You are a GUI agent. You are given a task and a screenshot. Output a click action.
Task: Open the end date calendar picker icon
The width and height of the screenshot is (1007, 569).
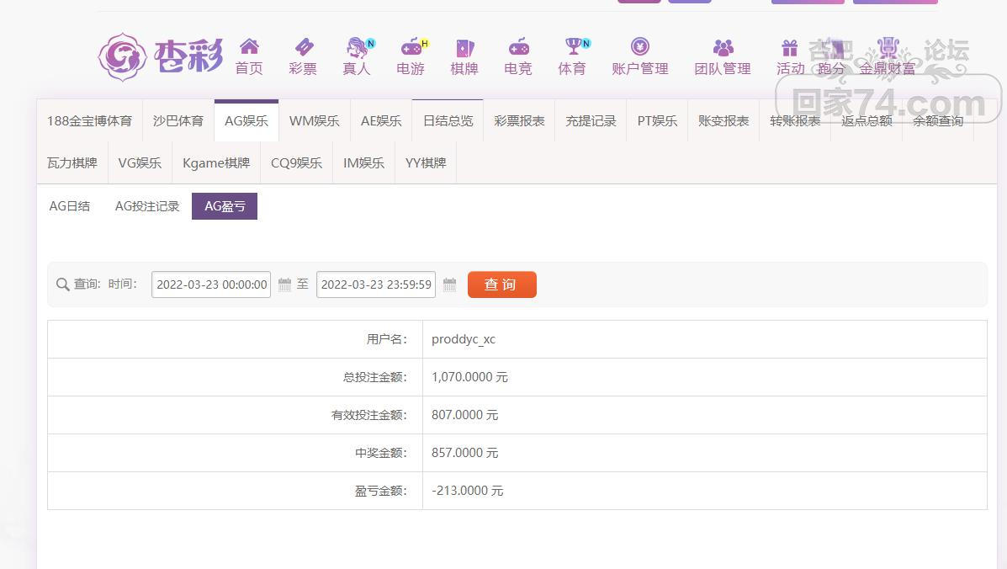[449, 285]
